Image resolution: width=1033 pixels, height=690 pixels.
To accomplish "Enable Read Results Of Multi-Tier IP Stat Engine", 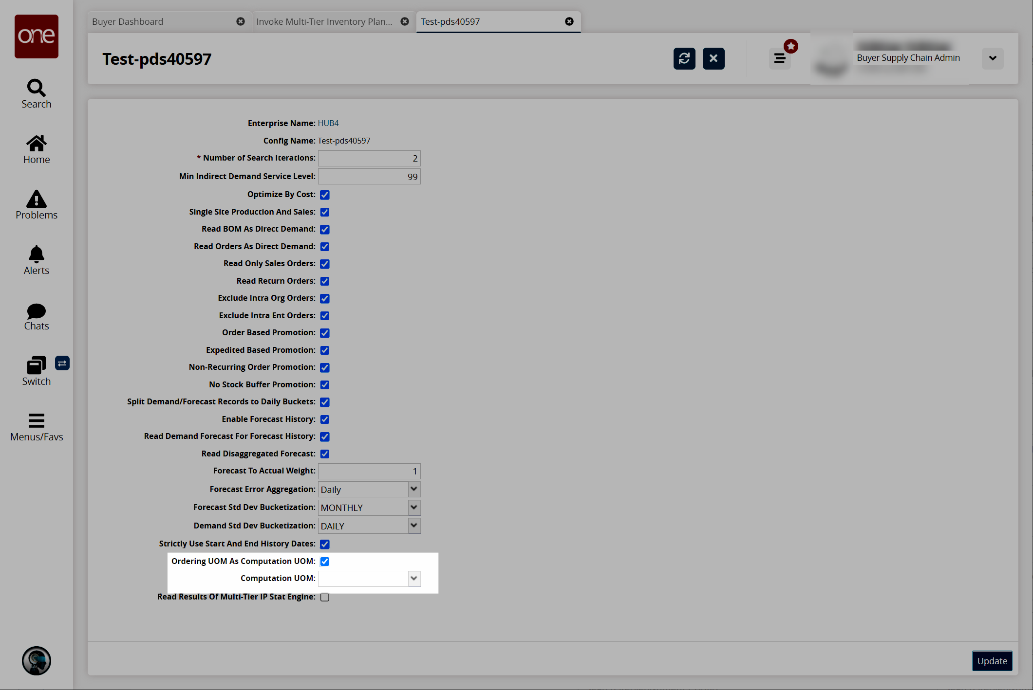I will (325, 597).
